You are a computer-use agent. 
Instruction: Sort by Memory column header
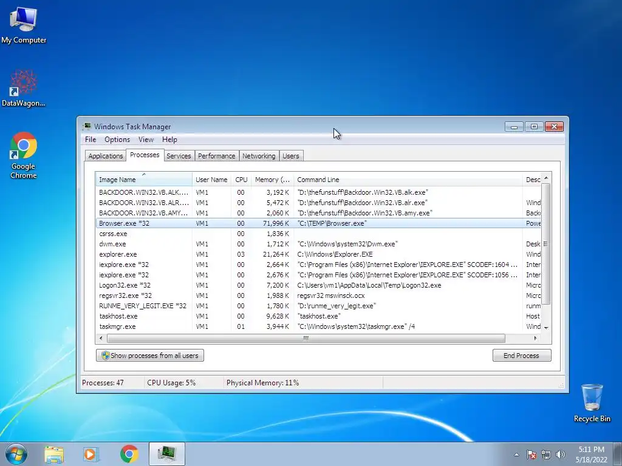tap(272, 180)
